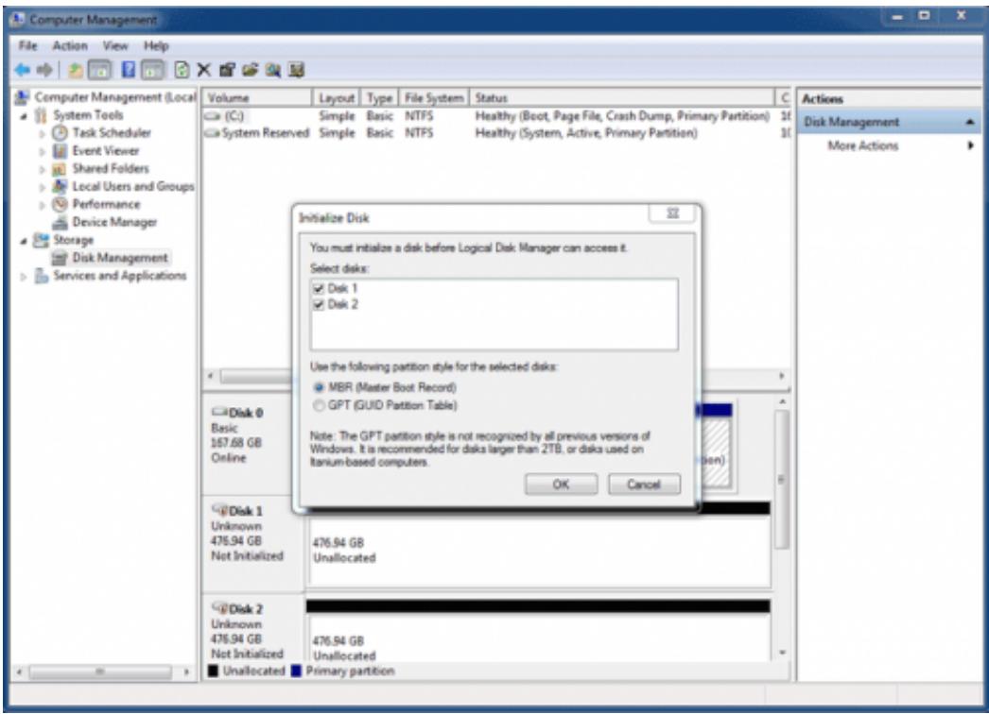The width and height of the screenshot is (989, 714).
Task: Sort by Layout column header
Action: (337, 97)
